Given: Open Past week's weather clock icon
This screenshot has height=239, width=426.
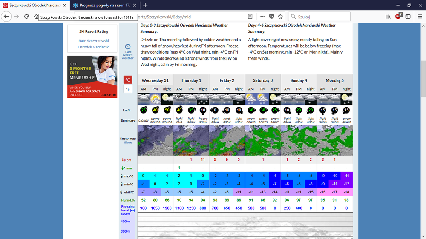Looking at the screenshot, I should 127,47.
